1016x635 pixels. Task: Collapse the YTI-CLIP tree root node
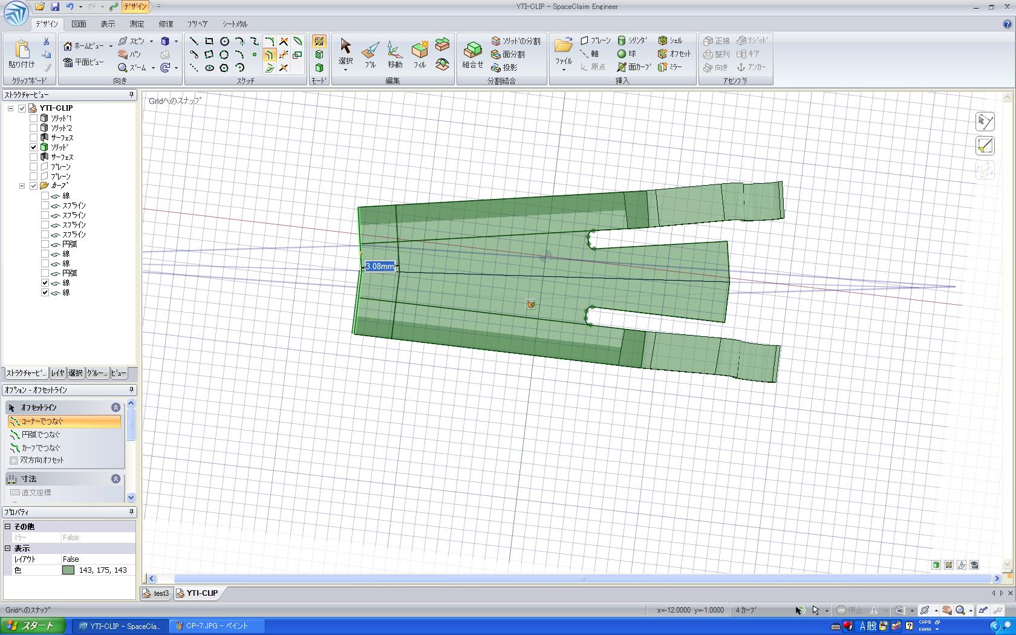pos(10,109)
